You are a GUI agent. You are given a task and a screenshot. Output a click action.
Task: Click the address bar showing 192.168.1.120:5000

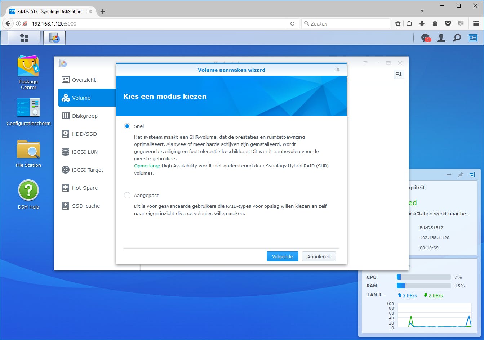(x=159, y=23)
